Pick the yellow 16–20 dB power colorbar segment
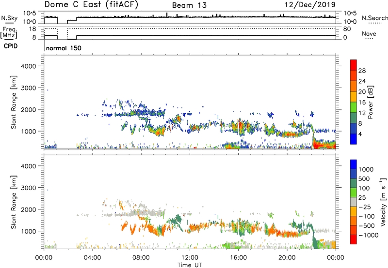Image resolution: width=388 pixels, height=268 pixels. [x=354, y=97]
